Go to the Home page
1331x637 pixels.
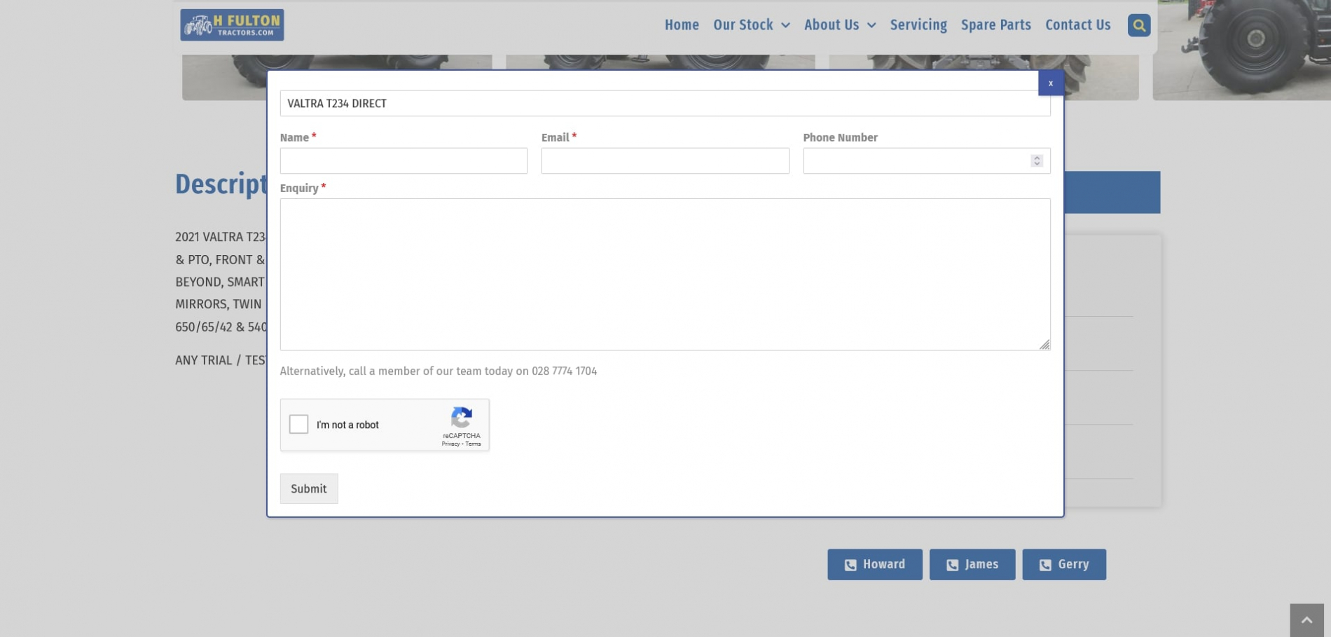coord(682,25)
